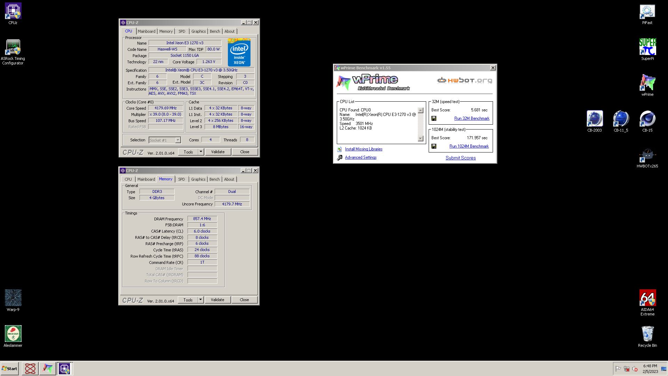Click the hwbot.org logo in wPrime
This screenshot has width=668, height=376.
pos(465,80)
